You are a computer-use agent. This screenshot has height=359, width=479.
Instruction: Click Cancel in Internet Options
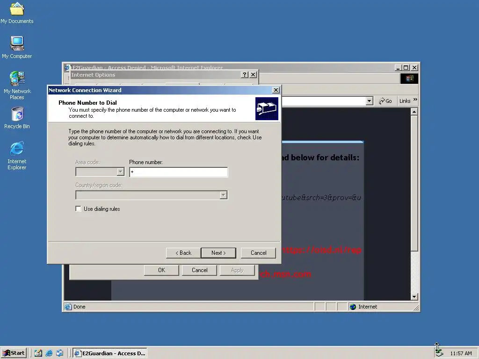tap(199, 270)
